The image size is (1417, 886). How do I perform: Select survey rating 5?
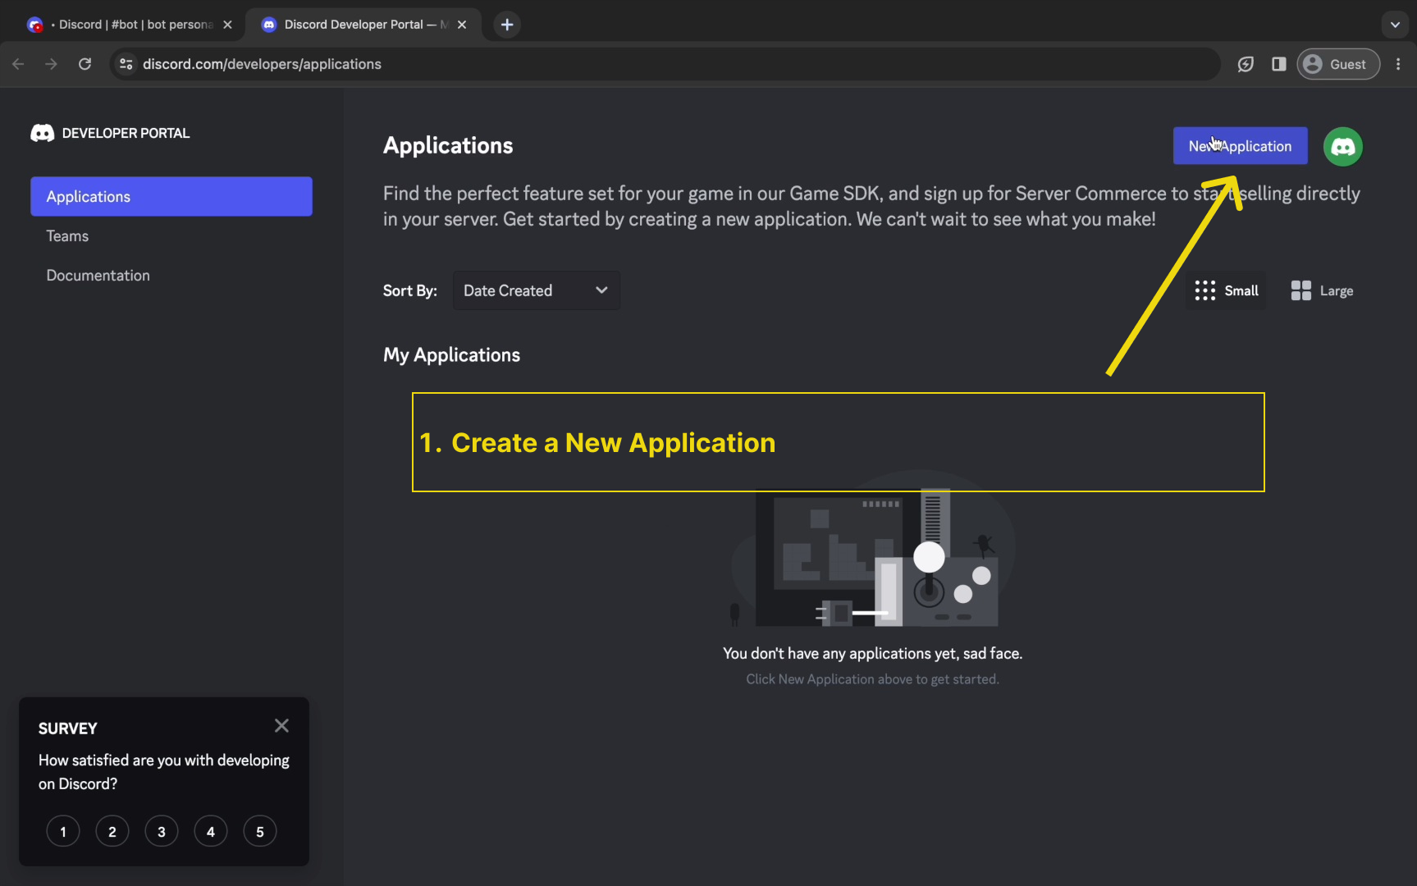(x=260, y=832)
